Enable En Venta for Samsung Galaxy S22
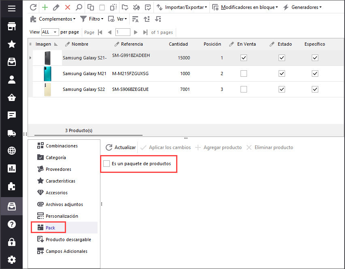 (244, 89)
